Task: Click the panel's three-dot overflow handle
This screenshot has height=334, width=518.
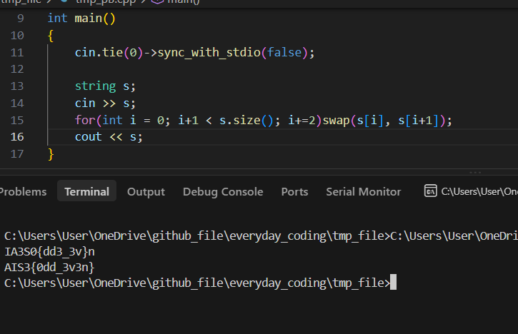Action: (475, 172)
